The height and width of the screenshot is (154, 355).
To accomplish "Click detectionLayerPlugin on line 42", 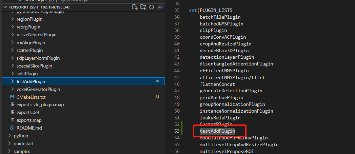I will tap(227, 57).
